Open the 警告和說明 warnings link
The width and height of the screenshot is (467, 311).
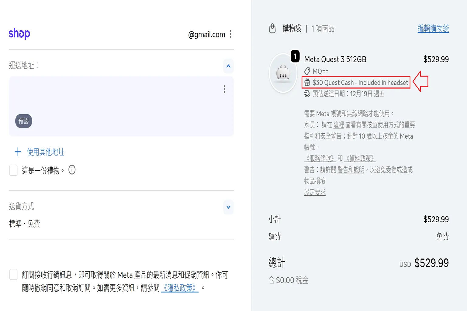pyautogui.click(x=350, y=169)
